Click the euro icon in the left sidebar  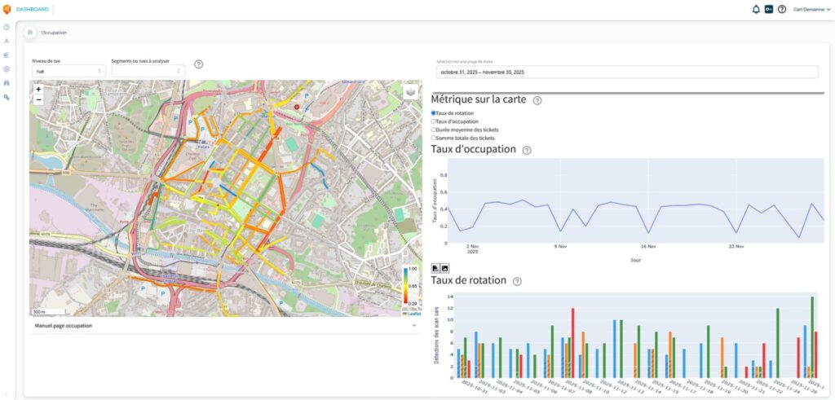click(x=7, y=55)
